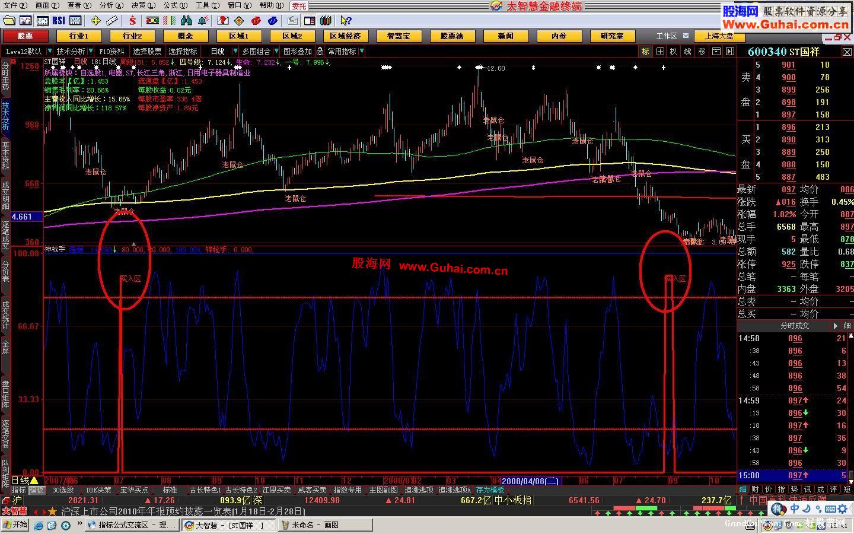Click the 行业1 button
This screenshot has height=534, width=854.
(x=78, y=36)
